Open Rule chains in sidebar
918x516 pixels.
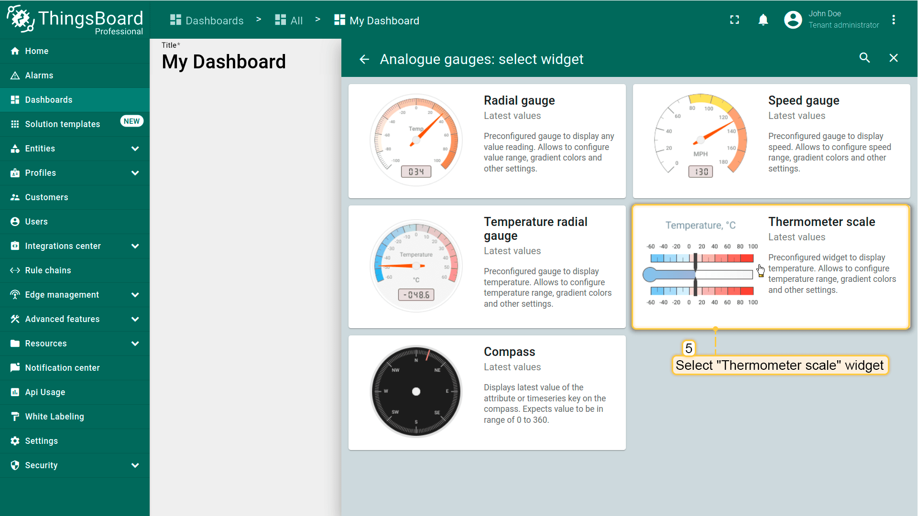[48, 270]
